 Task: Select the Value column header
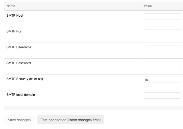148,6
